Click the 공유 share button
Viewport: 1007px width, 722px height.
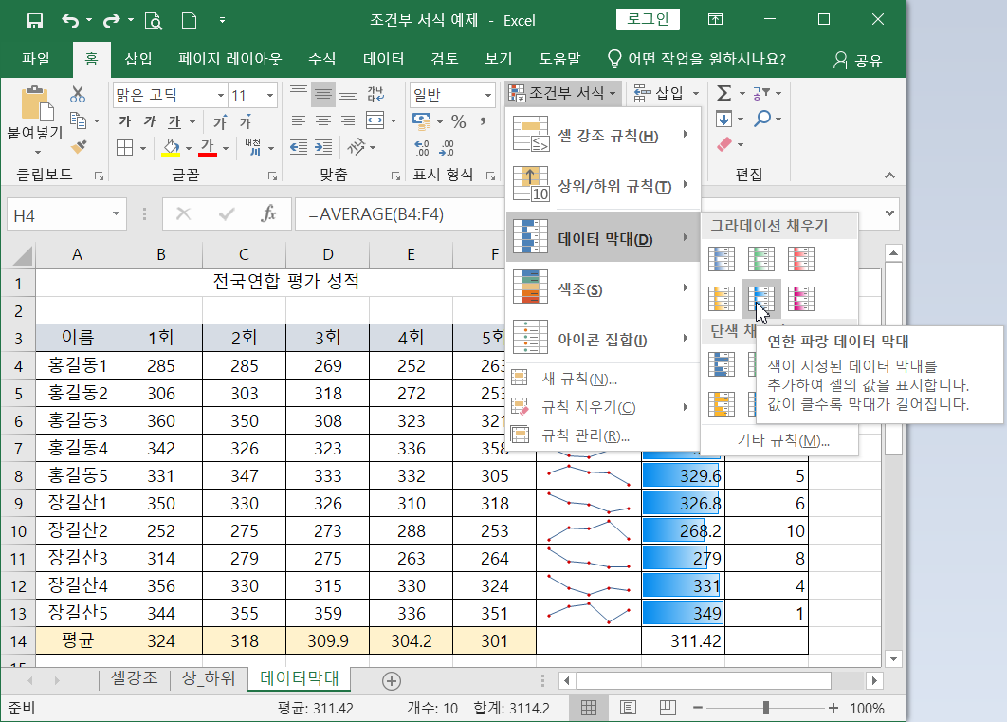858,60
